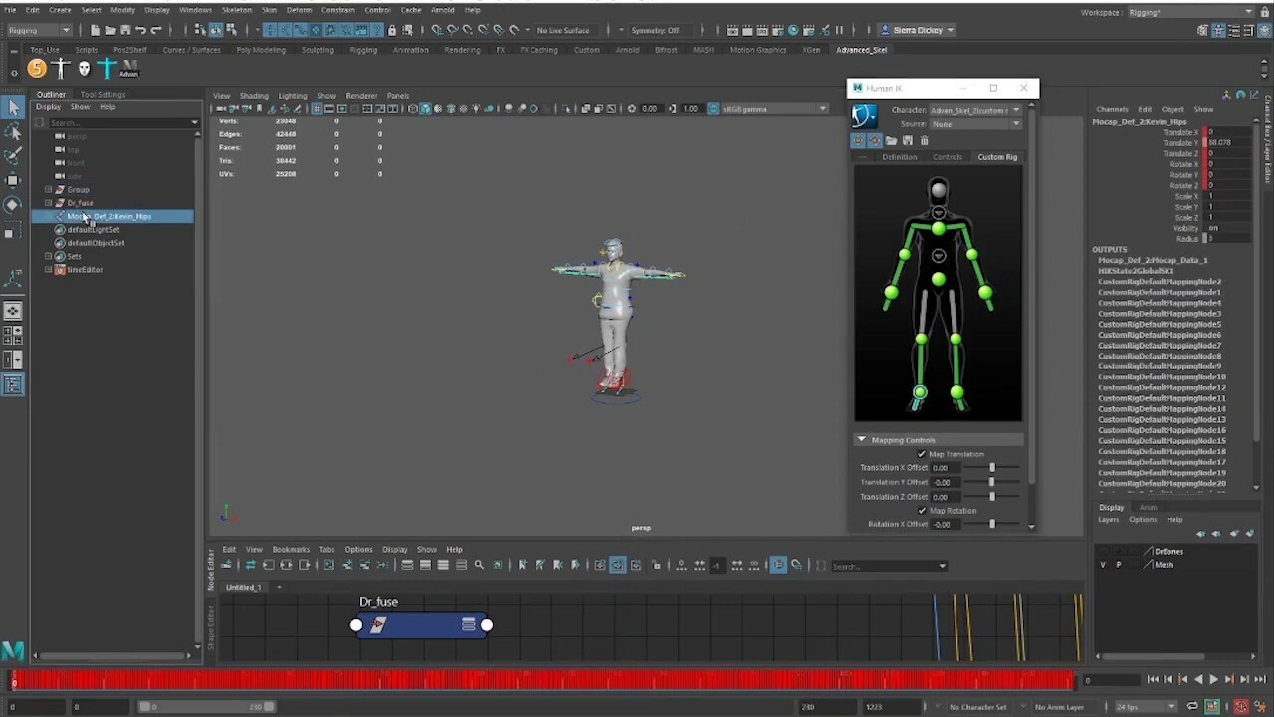Toggle the loop playback icon at bottom
Viewport: 1274px width, 717px height.
click(1191, 707)
